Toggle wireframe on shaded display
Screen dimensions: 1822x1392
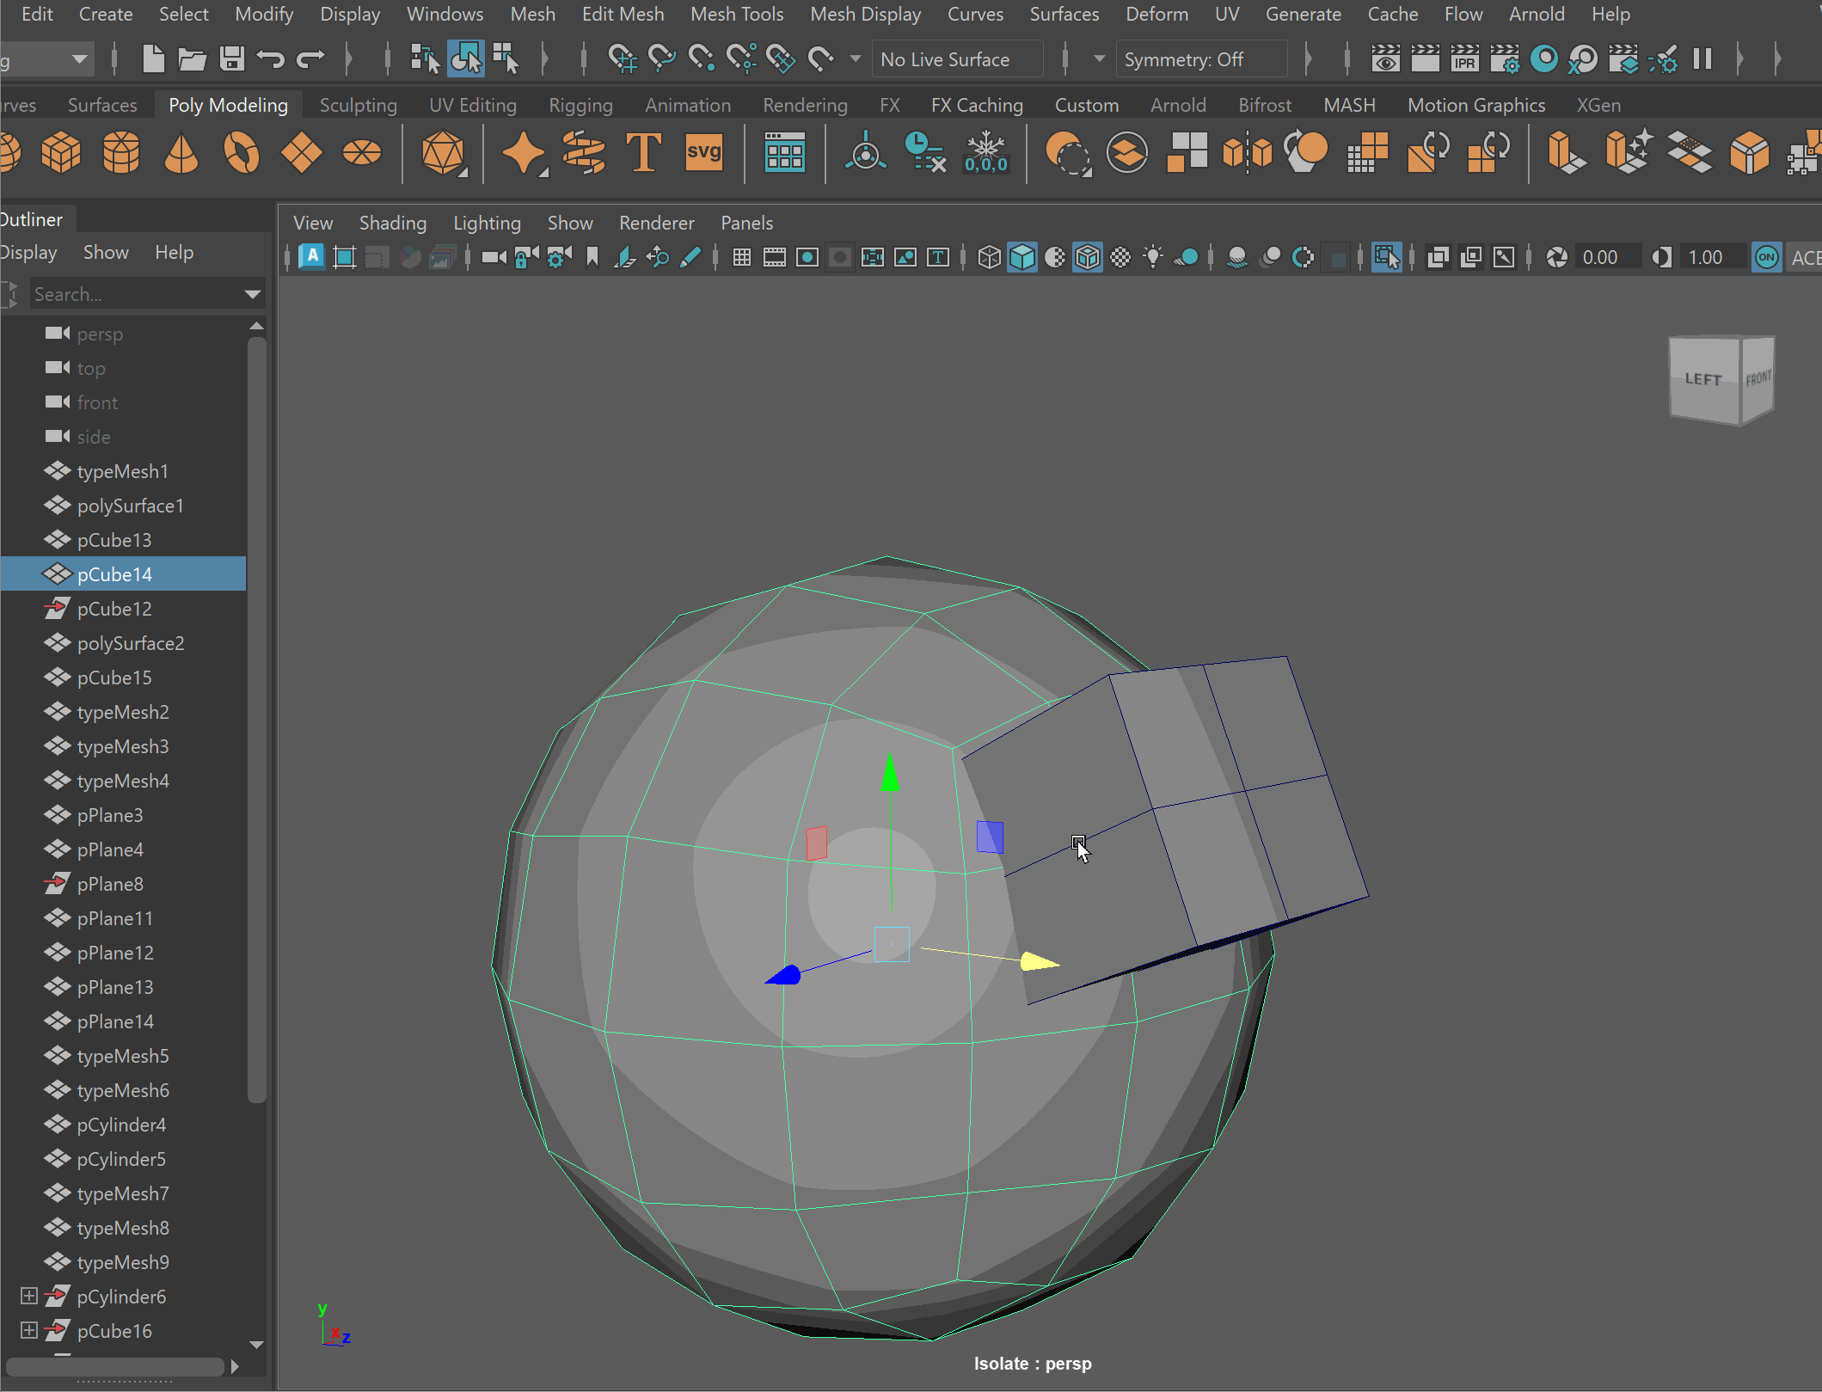[1088, 257]
